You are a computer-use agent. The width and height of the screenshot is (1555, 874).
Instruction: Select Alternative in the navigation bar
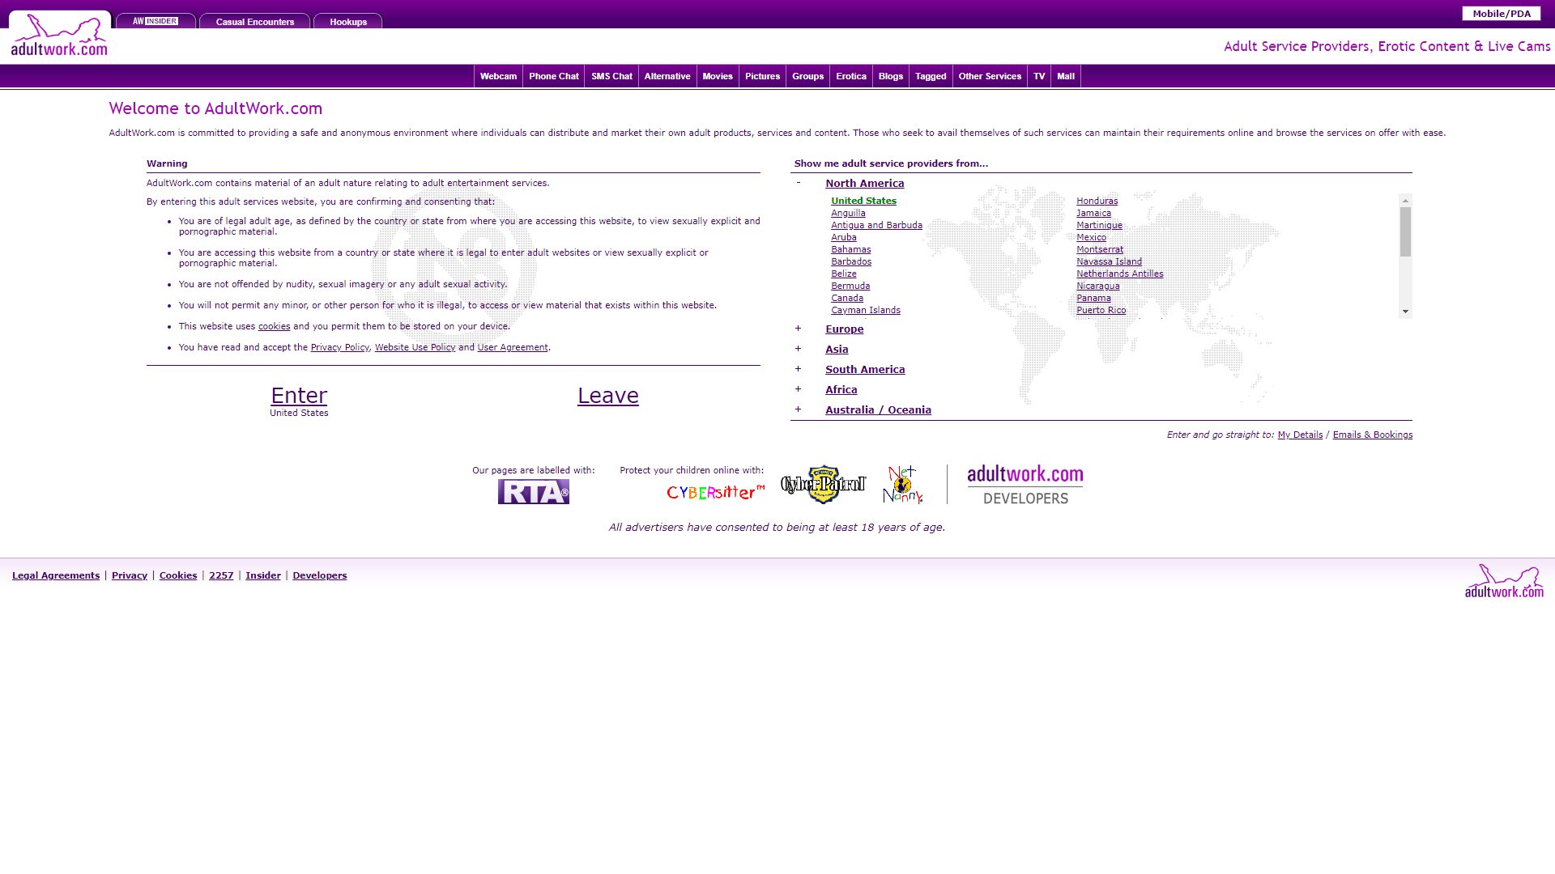(x=667, y=76)
